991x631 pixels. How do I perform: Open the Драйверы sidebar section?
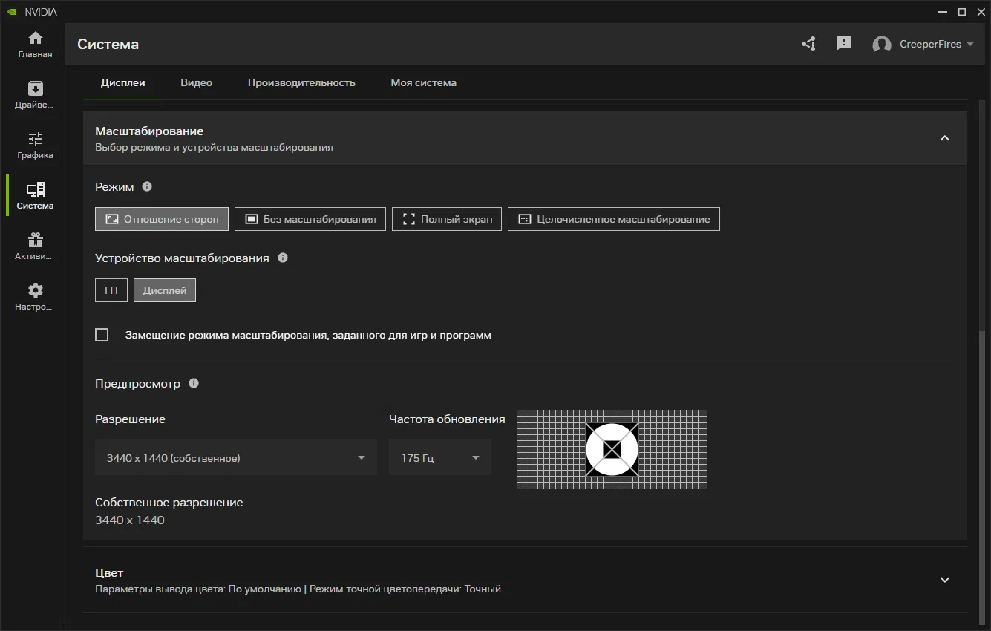(x=35, y=95)
